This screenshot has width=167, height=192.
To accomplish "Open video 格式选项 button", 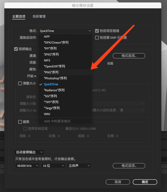I will 129,56.
